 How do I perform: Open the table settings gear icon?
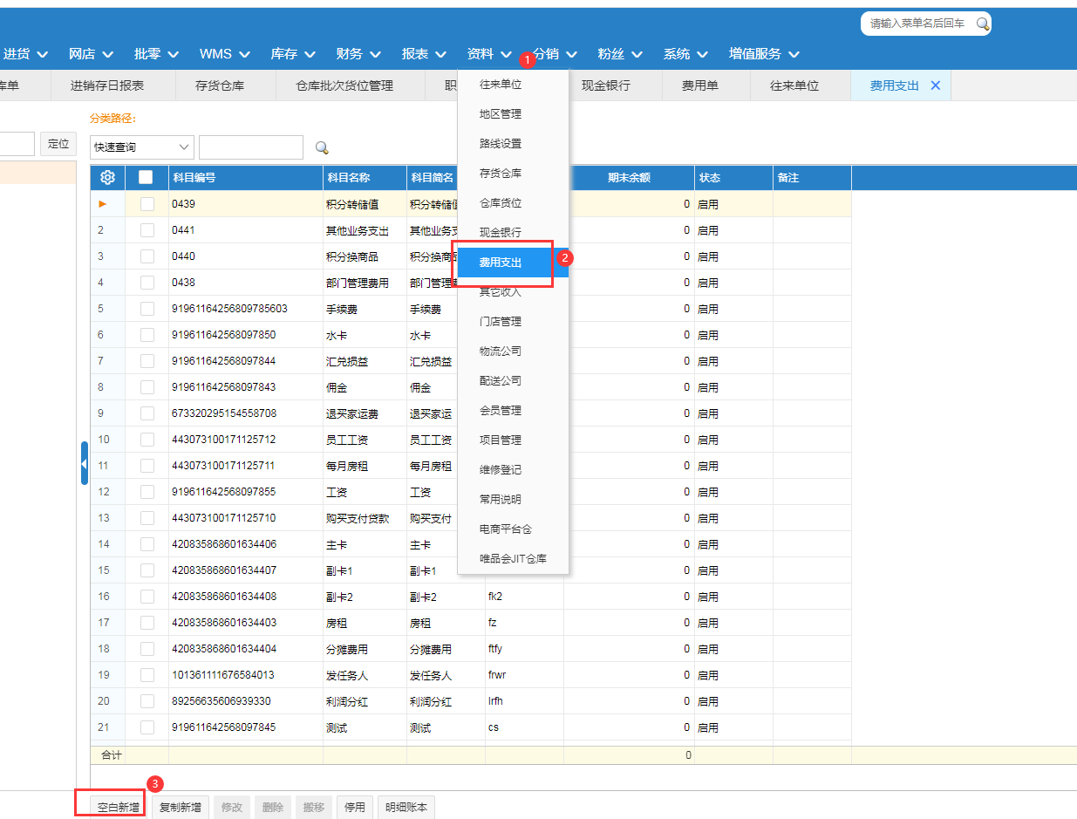pyautogui.click(x=108, y=177)
